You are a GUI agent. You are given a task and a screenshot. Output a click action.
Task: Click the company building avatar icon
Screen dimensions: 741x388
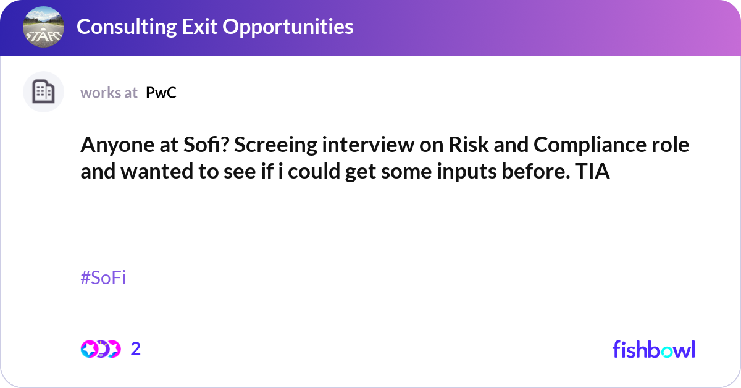tap(43, 91)
